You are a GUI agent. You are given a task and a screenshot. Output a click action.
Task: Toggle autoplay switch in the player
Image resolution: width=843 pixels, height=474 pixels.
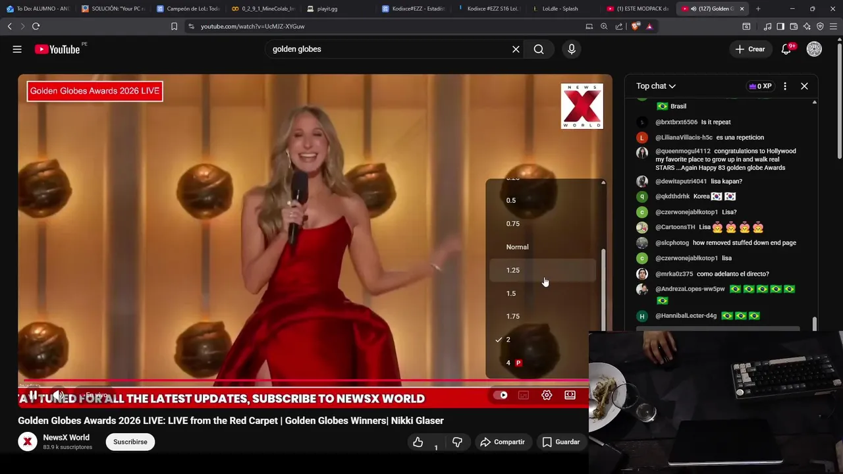tap(501, 395)
